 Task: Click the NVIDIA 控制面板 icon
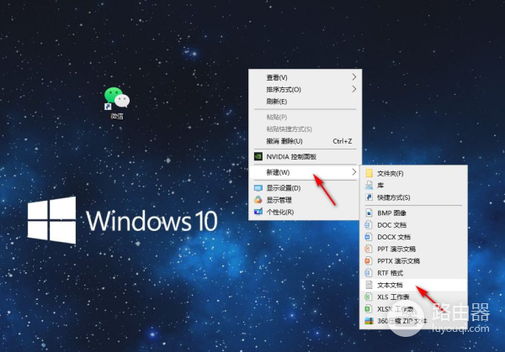pyautogui.click(x=258, y=156)
